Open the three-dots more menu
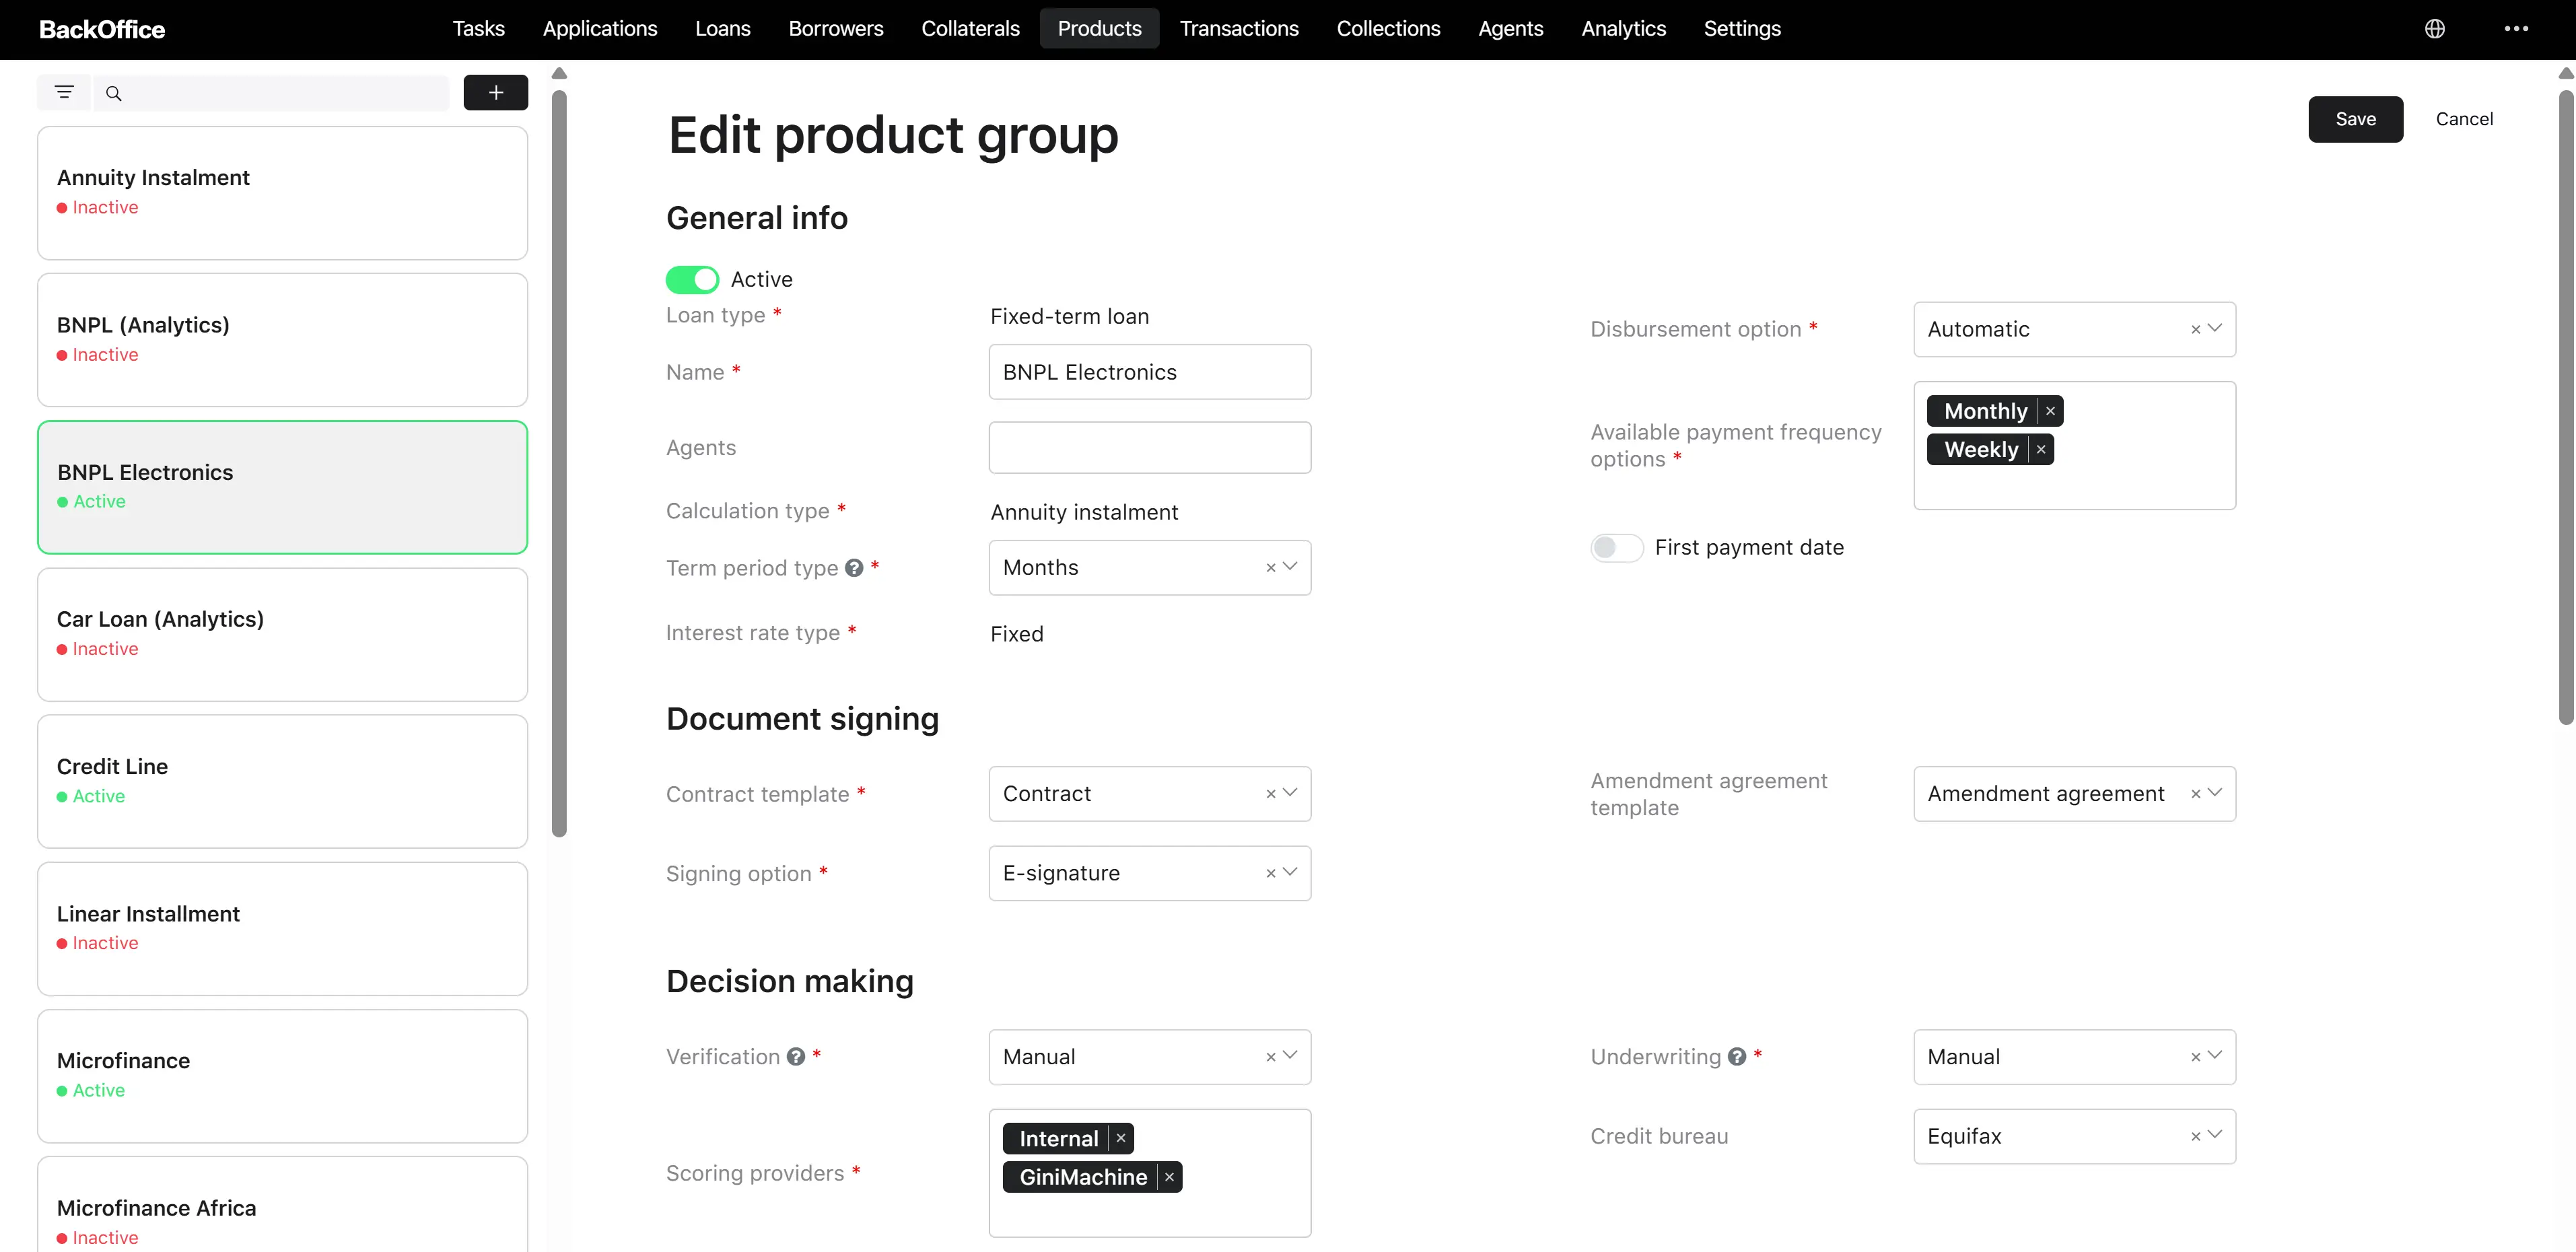 click(2516, 29)
